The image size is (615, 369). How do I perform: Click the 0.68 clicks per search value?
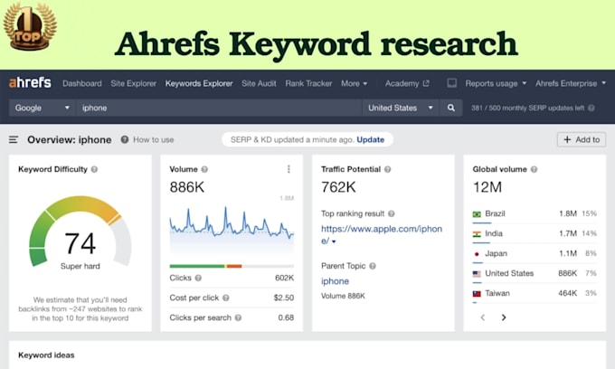[286, 317]
